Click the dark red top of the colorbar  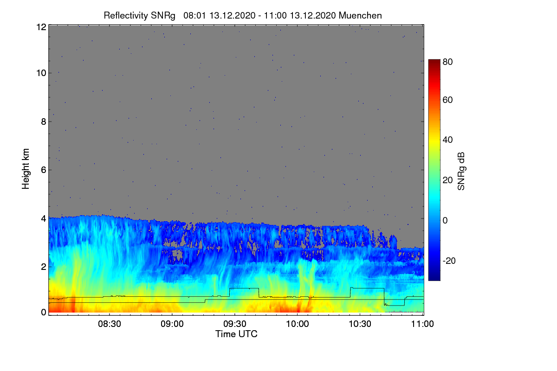[x=434, y=64]
